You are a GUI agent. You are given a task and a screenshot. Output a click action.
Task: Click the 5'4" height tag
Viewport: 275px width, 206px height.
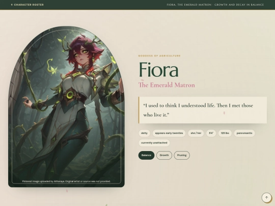coord(211,133)
